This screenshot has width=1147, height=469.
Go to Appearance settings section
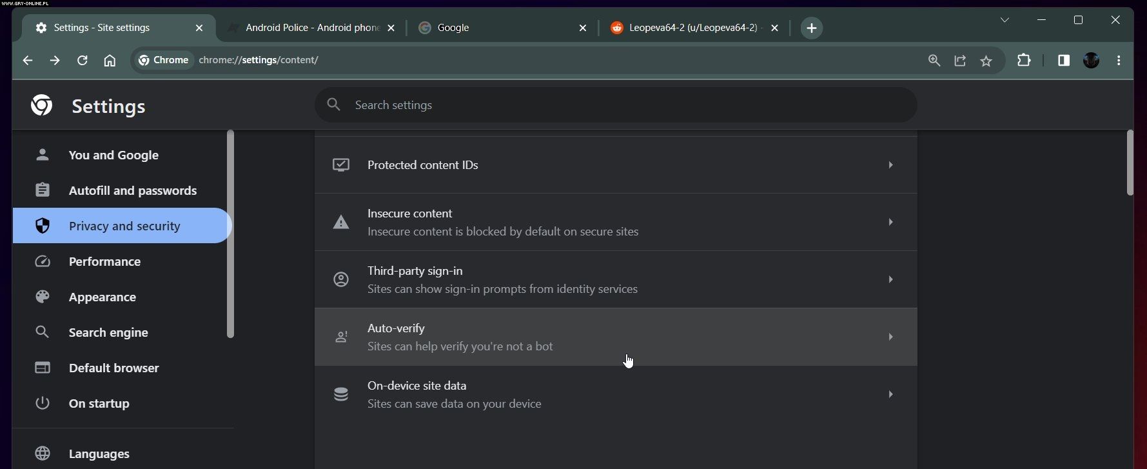[x=102, y=297]
